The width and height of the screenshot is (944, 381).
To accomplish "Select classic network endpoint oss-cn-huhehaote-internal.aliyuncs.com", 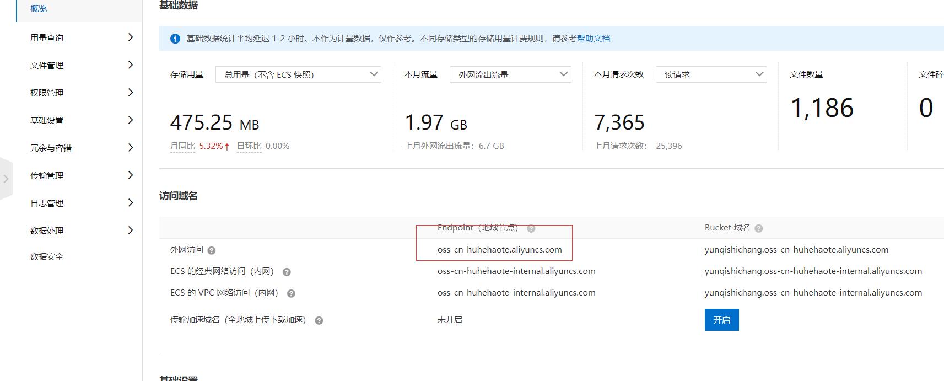I will [x=516, y=271].
